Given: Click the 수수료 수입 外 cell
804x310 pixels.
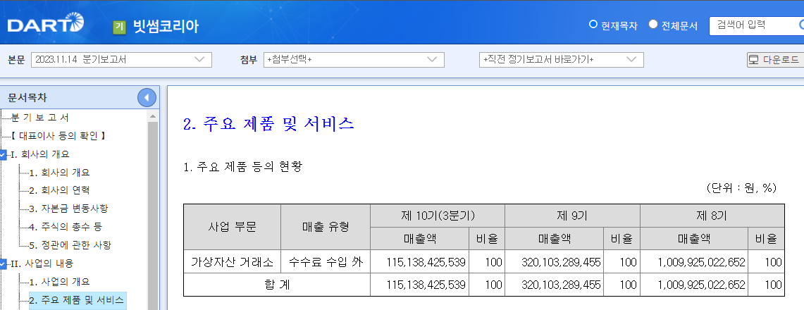Looking at the screenshot, I should click(326, 263).
